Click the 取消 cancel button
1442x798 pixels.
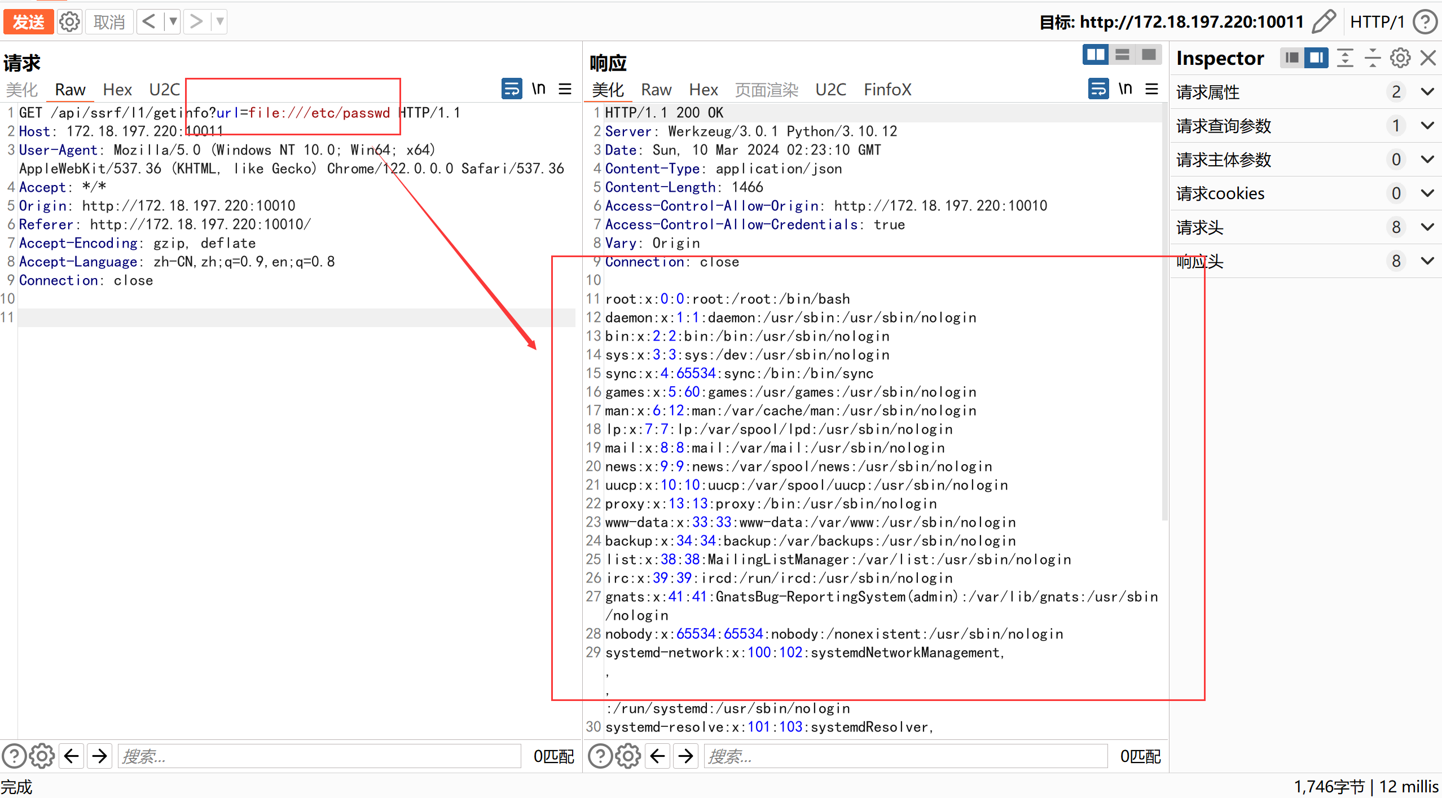(109, 22)
